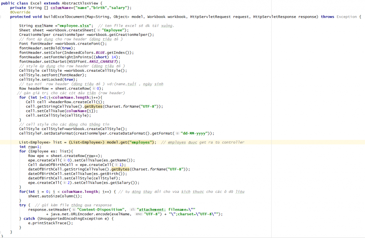Click the "short" cast keyword
The width and height of the screenshot is (365, 238).
[101, 57]
